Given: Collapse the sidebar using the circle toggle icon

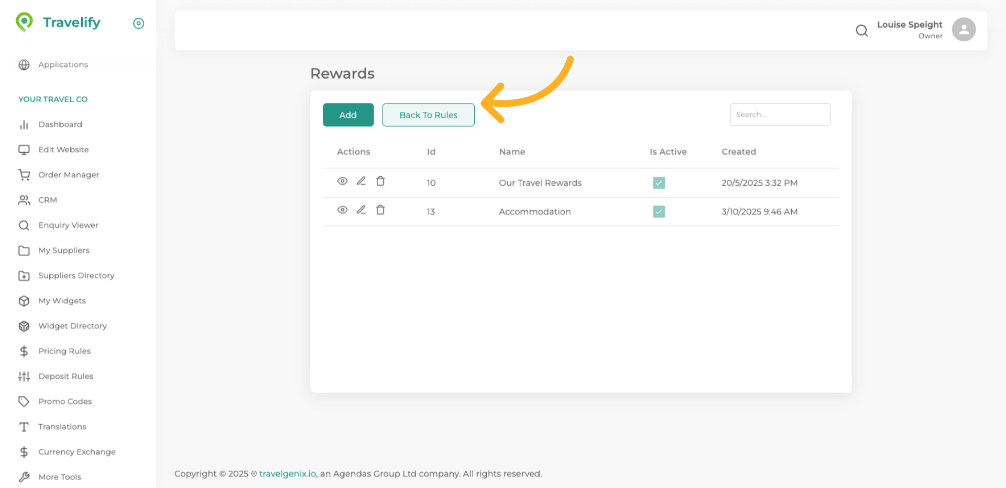Looking at the screenshot, I should pos(138,23).
